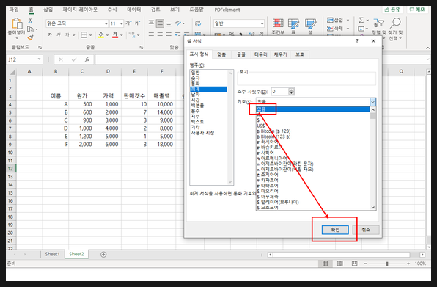
Task: Click the decimal places spinner
Action: (x=291, y=92)
